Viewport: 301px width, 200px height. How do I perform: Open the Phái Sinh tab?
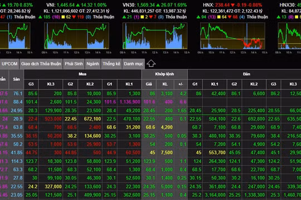click(x=74, y=64)
